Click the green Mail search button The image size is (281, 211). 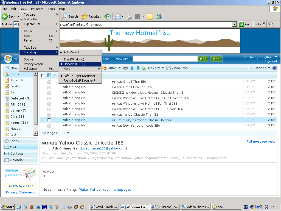[203, 59]
